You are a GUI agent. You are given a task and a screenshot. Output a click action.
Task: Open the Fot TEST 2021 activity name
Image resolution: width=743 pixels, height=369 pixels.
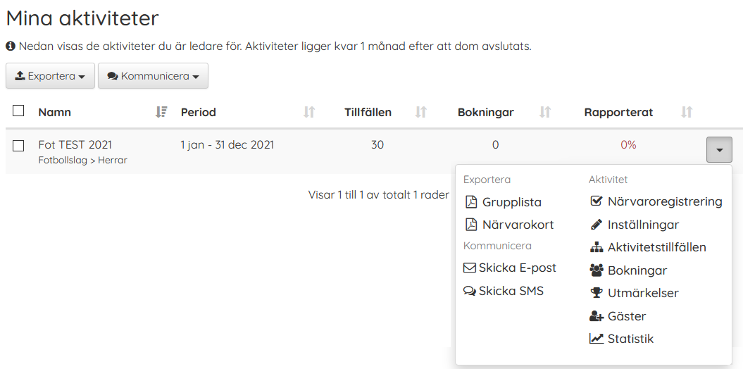pos(75,145)
